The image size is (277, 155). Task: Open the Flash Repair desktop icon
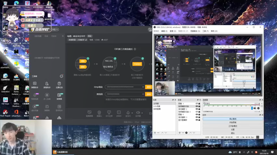5,113
